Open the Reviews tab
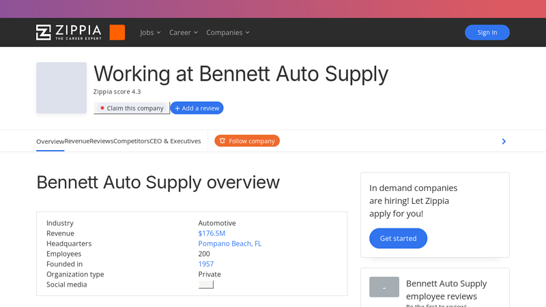This screenshot has width=546, height=307. (101, 141)
